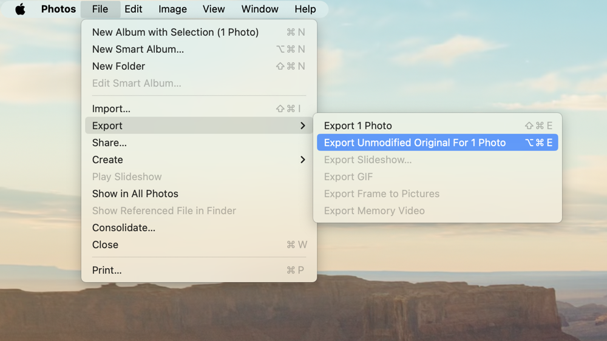607x341 pixels.
Task: Choose Export Unmodified Original For 1 Photo
Action: tap(415, 143)
